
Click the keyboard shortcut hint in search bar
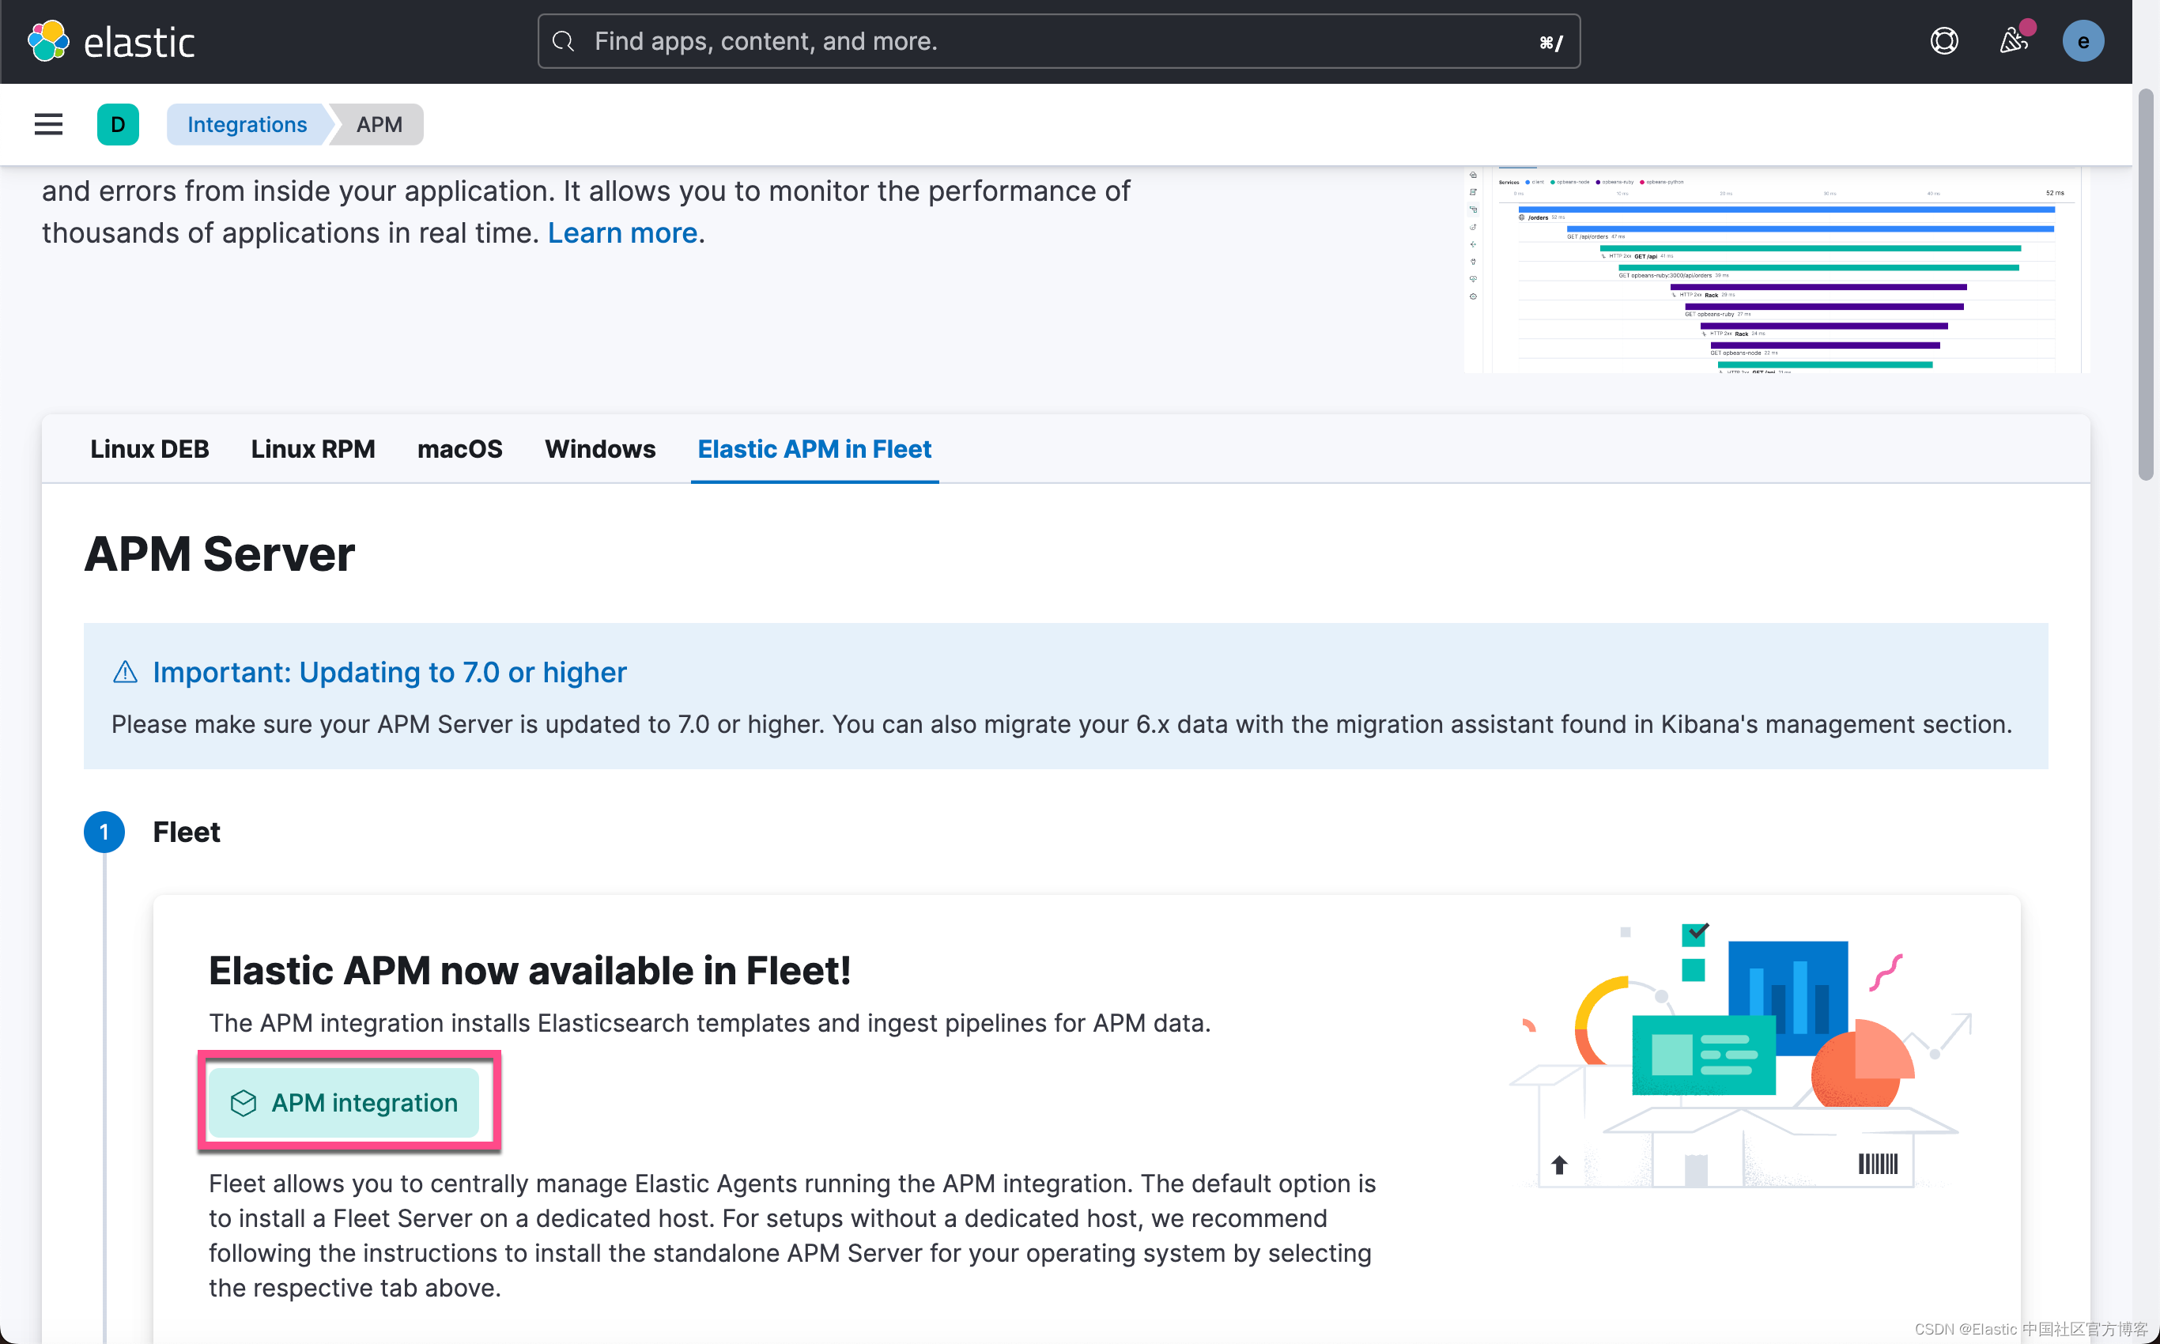coord(1551,42)
